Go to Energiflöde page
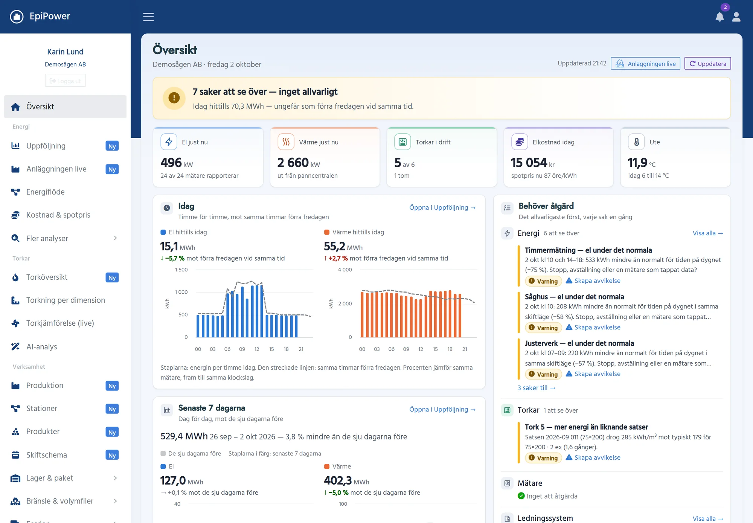 pos(65,192)
